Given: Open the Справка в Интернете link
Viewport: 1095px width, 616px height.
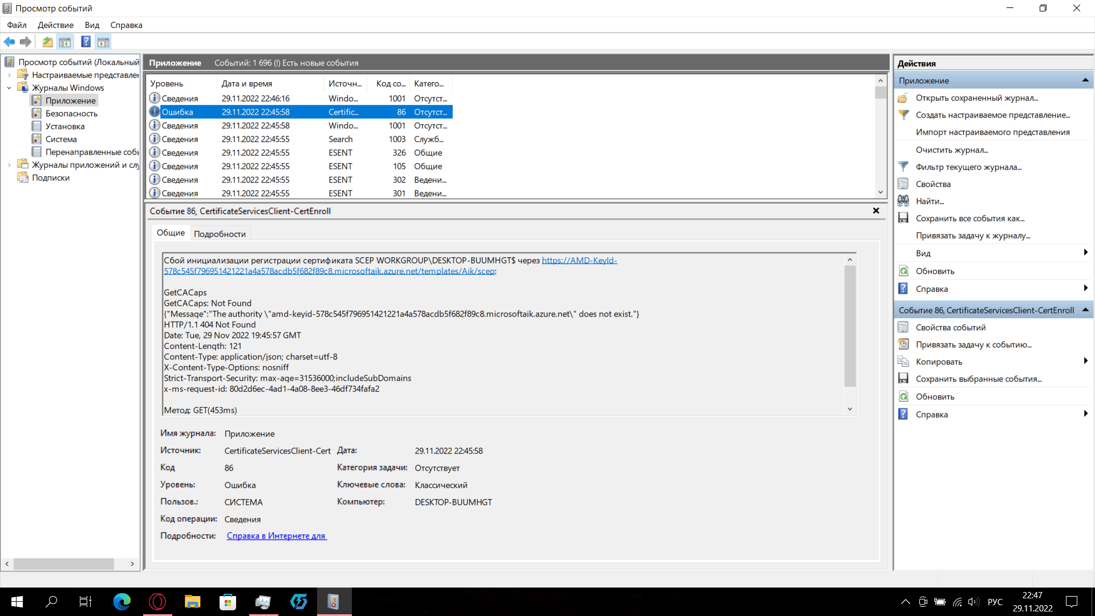Looking at the screenshot, I should 277,536.
